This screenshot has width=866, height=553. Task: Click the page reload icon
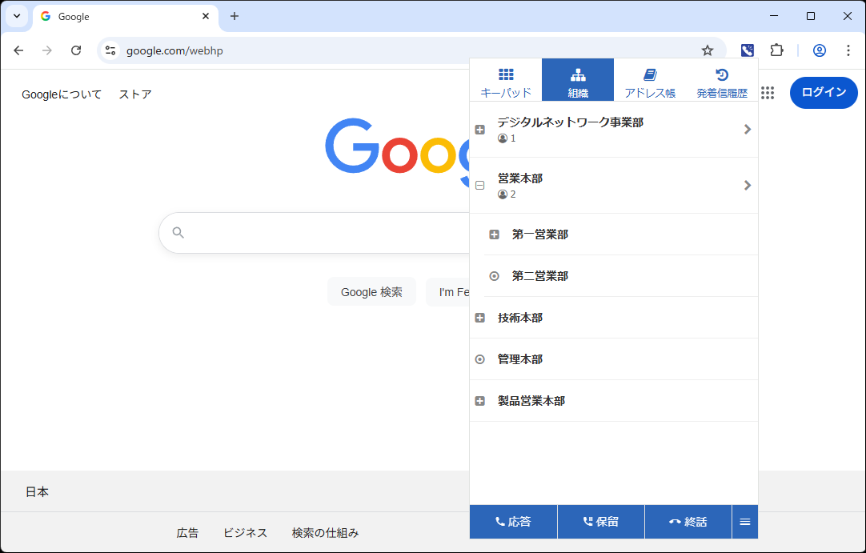click(x=76, y=50)
